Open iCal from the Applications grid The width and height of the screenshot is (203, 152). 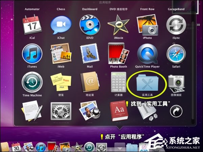32,25
